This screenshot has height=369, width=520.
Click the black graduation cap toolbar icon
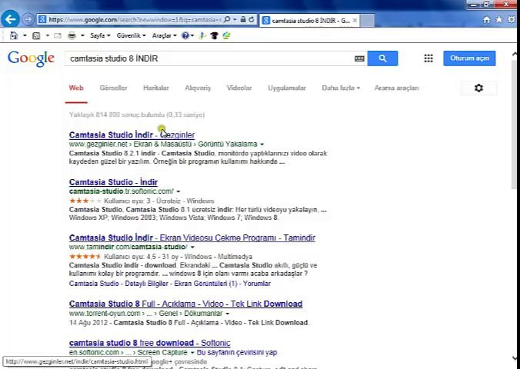click(214, 35)
